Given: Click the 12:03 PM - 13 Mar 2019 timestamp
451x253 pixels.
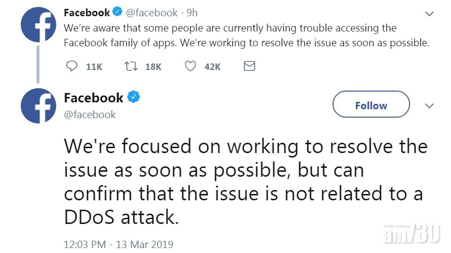Looking at the screenshot, I should pyautogui.click(x=118, y=244).
